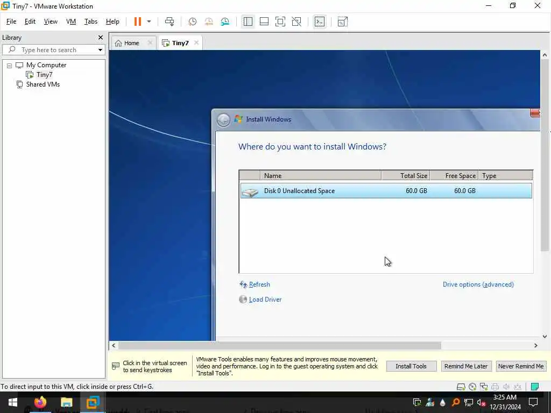The width and height of the screenshot is (551, 413).
Task: Switch to Unity mode icon
Action: tap(296, 22)
